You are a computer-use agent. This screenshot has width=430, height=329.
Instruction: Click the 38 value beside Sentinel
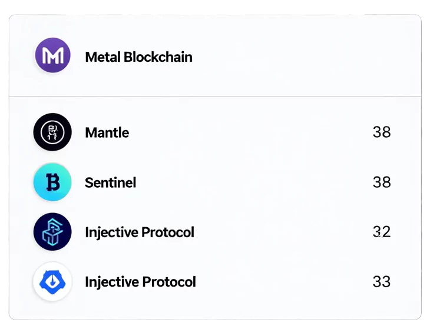382,182
